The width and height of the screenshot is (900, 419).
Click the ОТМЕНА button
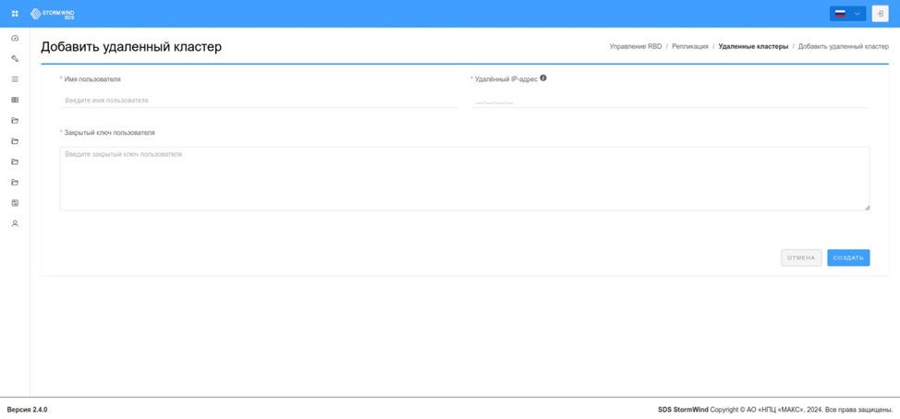[x=801, y=257]
